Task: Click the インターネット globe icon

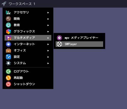Action: click(x=8, y=44)
